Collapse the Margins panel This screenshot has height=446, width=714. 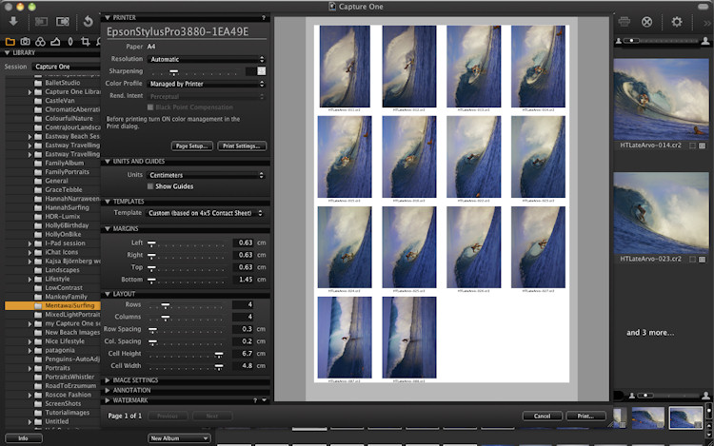[108, 228]
